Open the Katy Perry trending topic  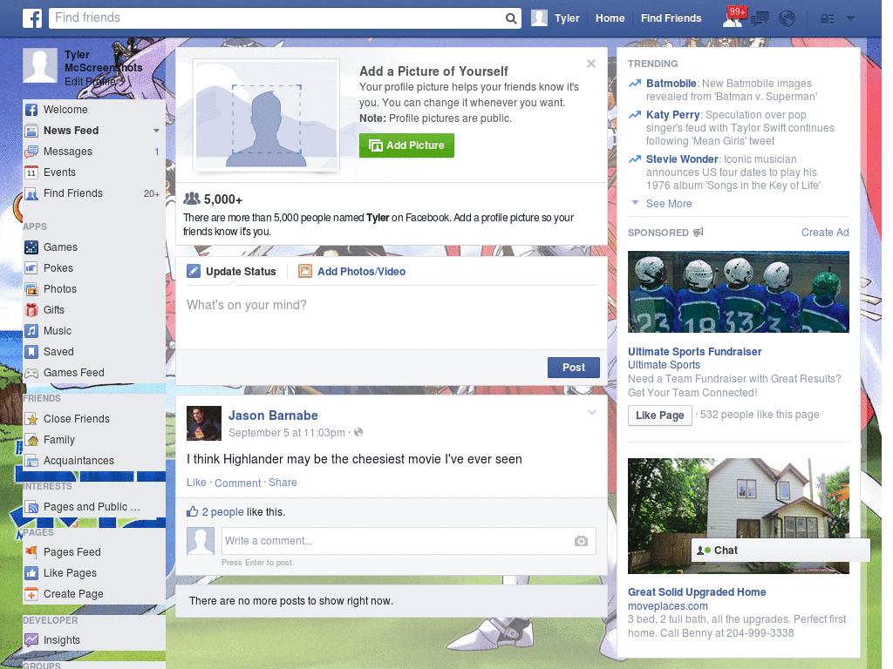672,115
